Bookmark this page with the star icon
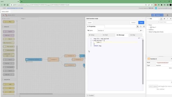Screen dimensions: 172x97 (x=152, y=5)
